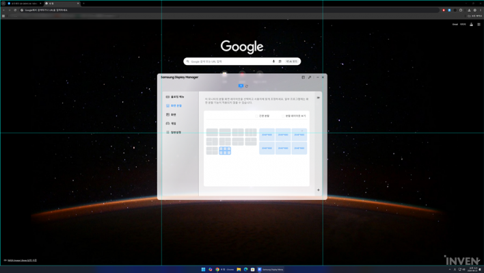Open Google Lens image search icon
Viewport: 484px width, 273px height.
click(x=280, y=62)
